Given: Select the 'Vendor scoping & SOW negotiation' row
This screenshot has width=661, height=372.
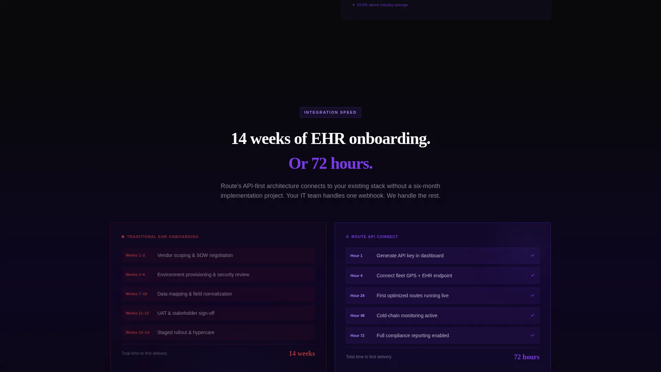Looking at the screenshot, I should 218,255.
